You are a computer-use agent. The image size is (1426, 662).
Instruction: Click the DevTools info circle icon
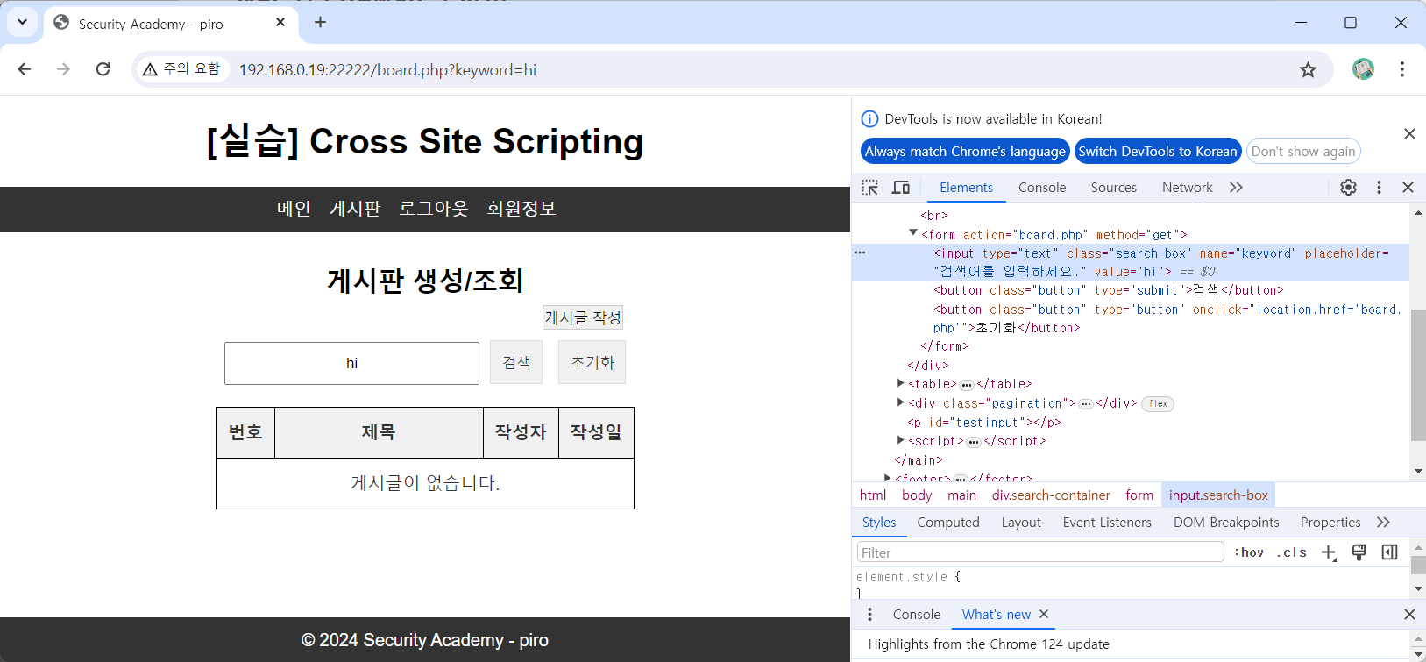coord(869,118)
